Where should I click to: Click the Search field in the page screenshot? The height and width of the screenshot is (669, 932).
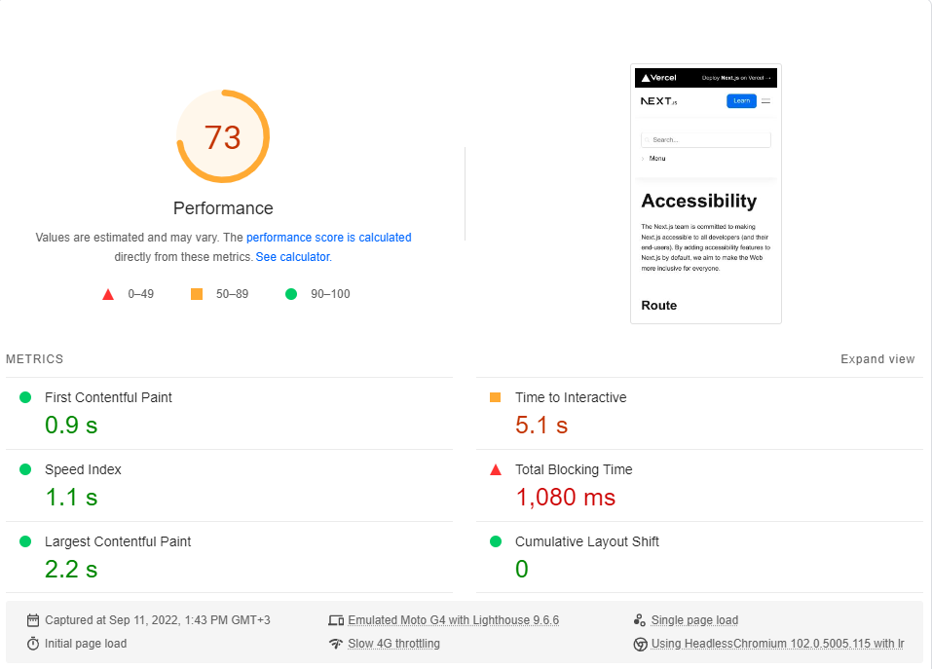tap(705, 139)
